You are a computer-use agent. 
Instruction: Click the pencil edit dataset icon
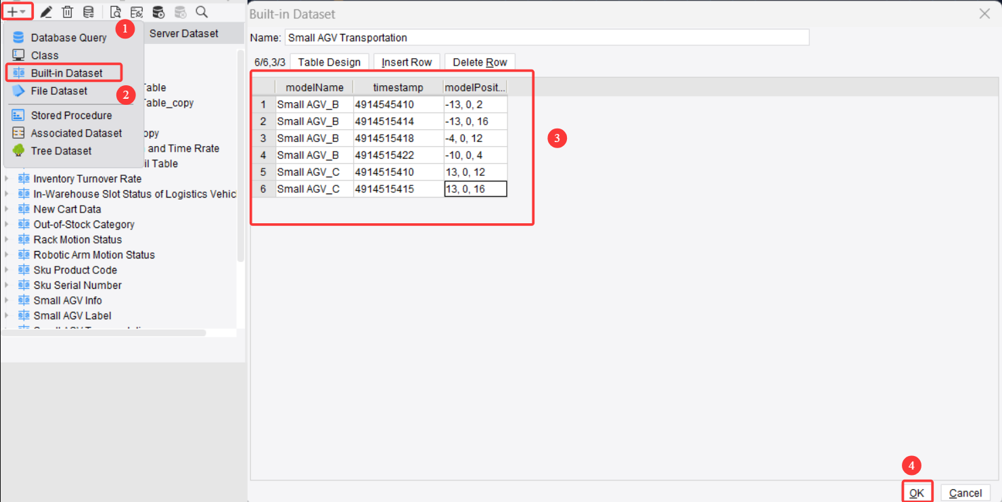click(46, 12)
